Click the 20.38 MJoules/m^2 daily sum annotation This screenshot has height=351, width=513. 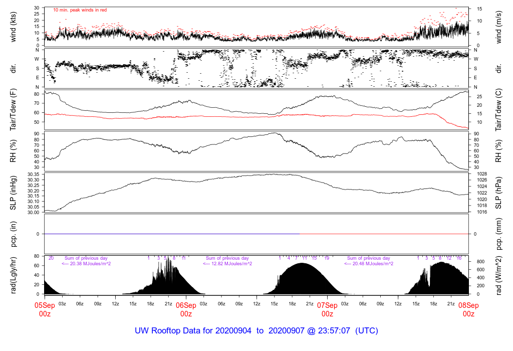86,264
